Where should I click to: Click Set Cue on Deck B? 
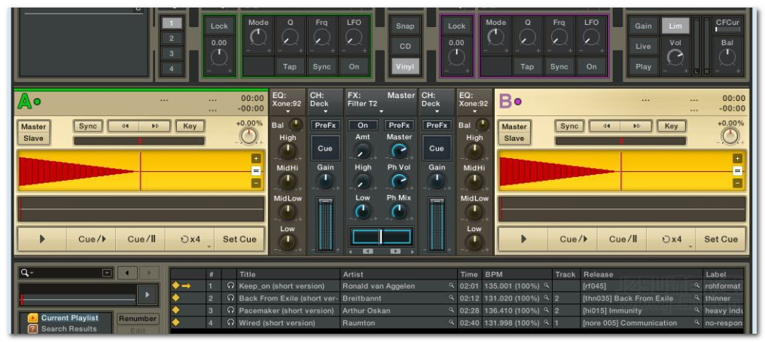coord(721,239)
